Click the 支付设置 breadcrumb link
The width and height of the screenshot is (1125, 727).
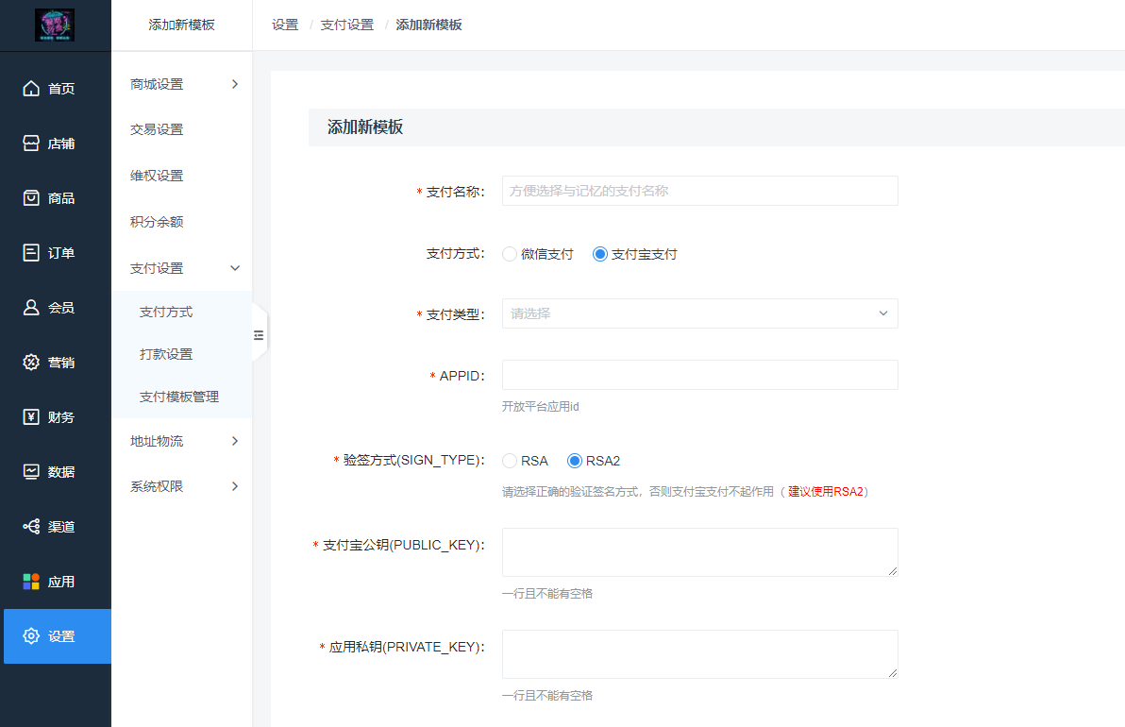click(346, 25)
